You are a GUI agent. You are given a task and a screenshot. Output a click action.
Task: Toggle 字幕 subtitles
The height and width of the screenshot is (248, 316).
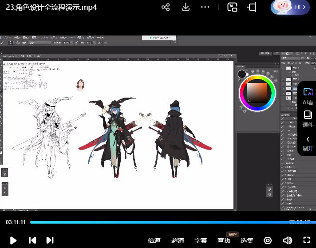(201, 240)
